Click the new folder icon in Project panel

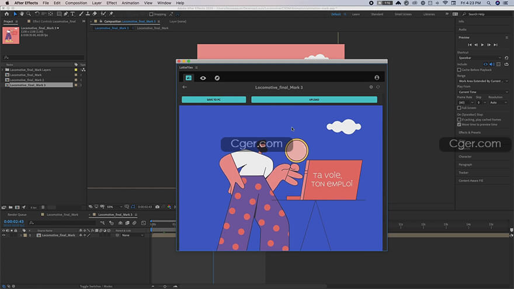tap(11, 207)
